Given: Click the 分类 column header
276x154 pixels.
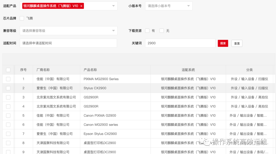Looking at the screenshot, I should click(249, 70).
